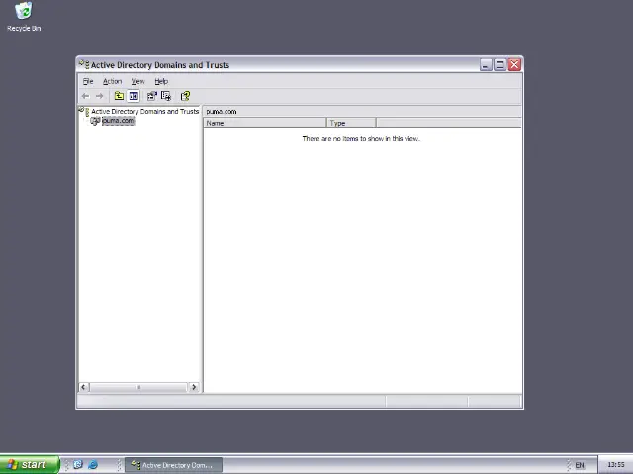This screenshot has height=474, width=633.
Task: Click the Up one level folder icon
Action: click(x=119, y=96)
